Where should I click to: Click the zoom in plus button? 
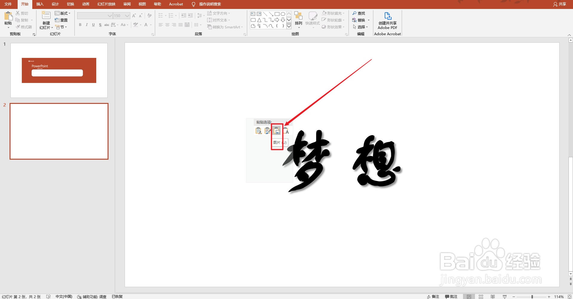pos(549,297)
